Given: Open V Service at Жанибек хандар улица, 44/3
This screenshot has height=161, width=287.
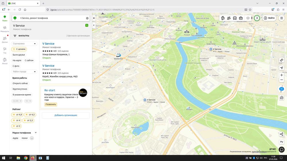Looking at the screenshot, I should 48,66.
